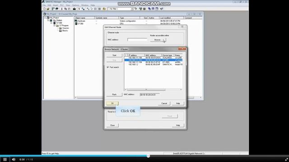Open the View menu
This screenshot has width=289, height=162.
[68, 5]
